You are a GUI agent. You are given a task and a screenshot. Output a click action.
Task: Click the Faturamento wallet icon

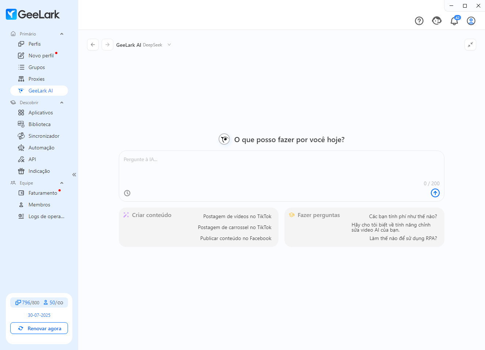pyautogui.click(x=21, y=193)
